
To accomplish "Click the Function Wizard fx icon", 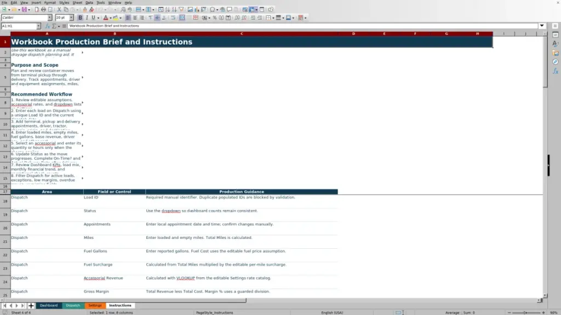I will pyautogui.click(x=47, y=26).
